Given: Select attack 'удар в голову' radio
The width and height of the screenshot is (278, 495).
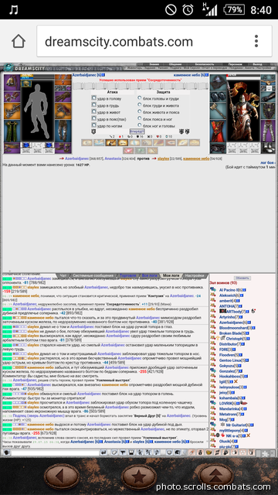Looking at the screenshot, I should click(93, 98).
